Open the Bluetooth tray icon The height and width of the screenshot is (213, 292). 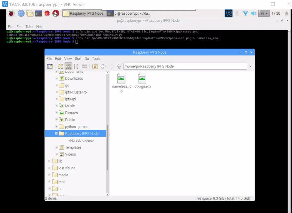pos(237,14)
